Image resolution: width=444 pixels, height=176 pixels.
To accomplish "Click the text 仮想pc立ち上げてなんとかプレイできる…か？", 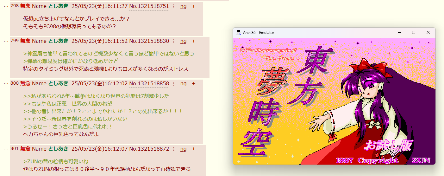I will (76, 19).
